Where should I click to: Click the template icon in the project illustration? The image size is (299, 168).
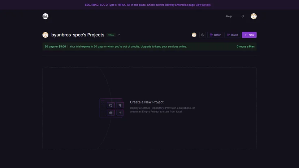point(120,105)
